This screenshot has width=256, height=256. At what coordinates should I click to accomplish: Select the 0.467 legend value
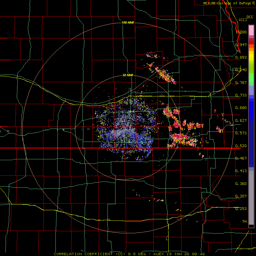pos(241,158)
